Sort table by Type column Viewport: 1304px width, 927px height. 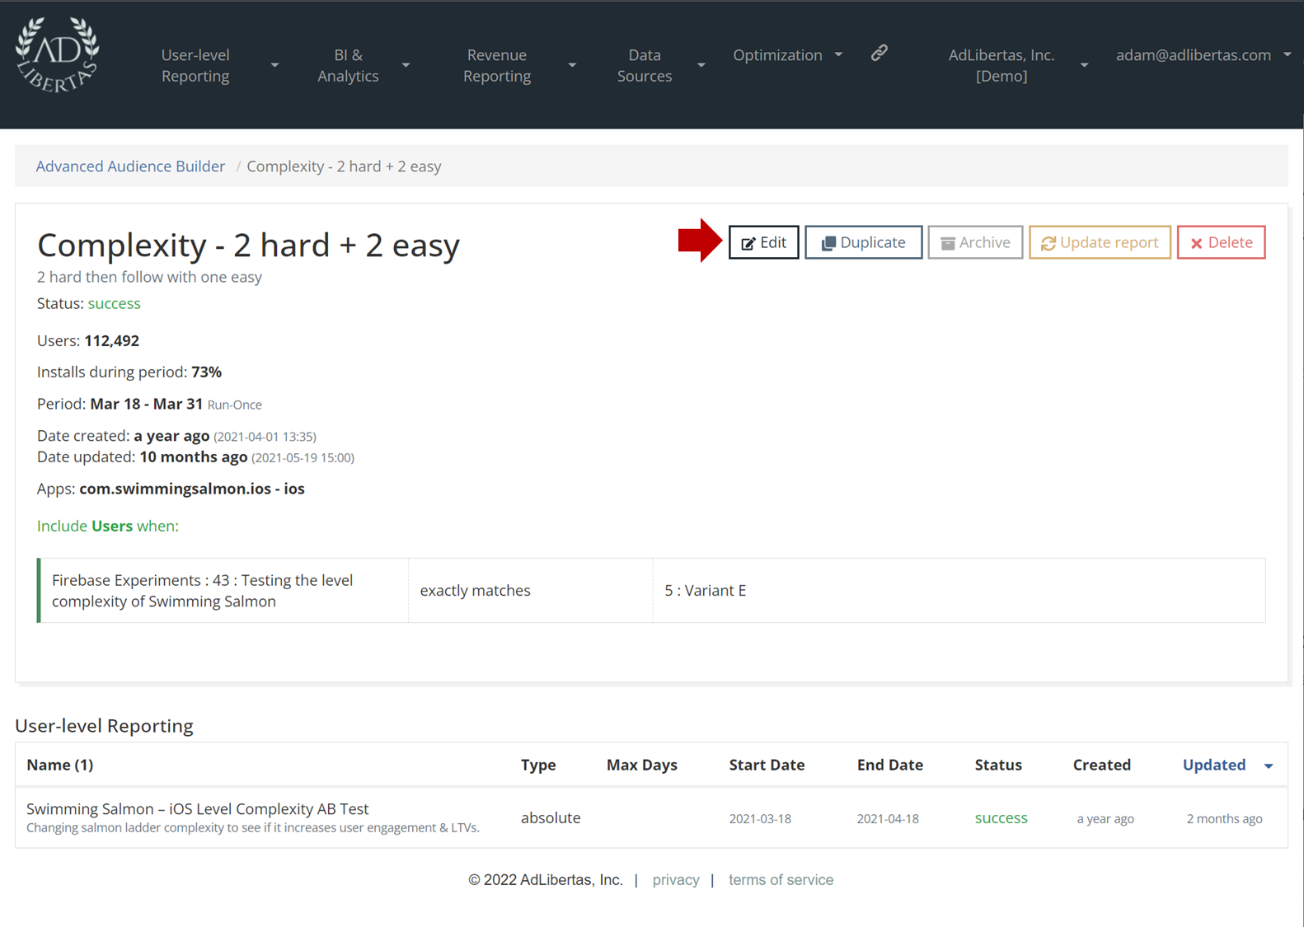[538, 765]
